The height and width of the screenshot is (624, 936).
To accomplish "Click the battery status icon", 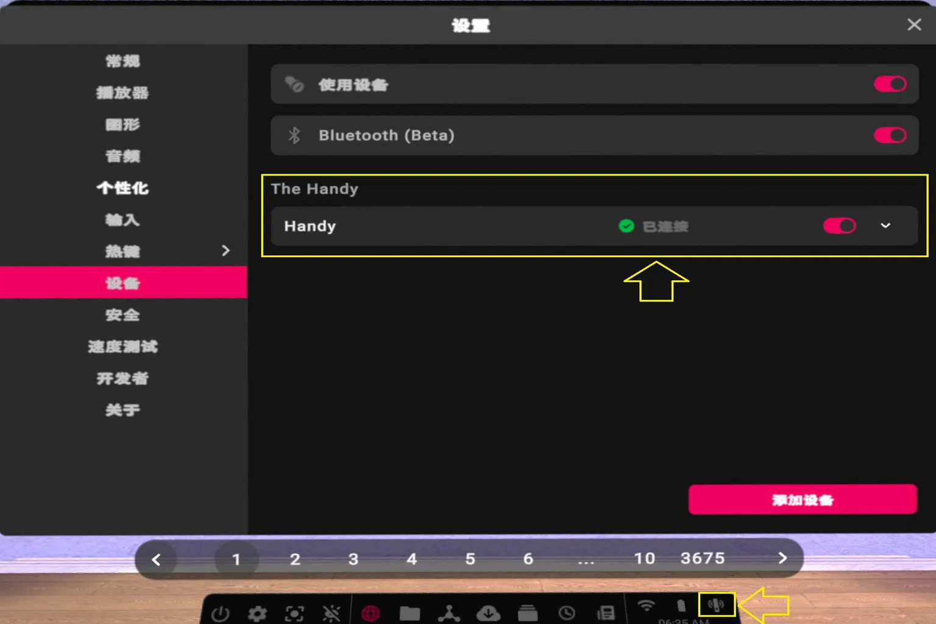I will point(681,605).
